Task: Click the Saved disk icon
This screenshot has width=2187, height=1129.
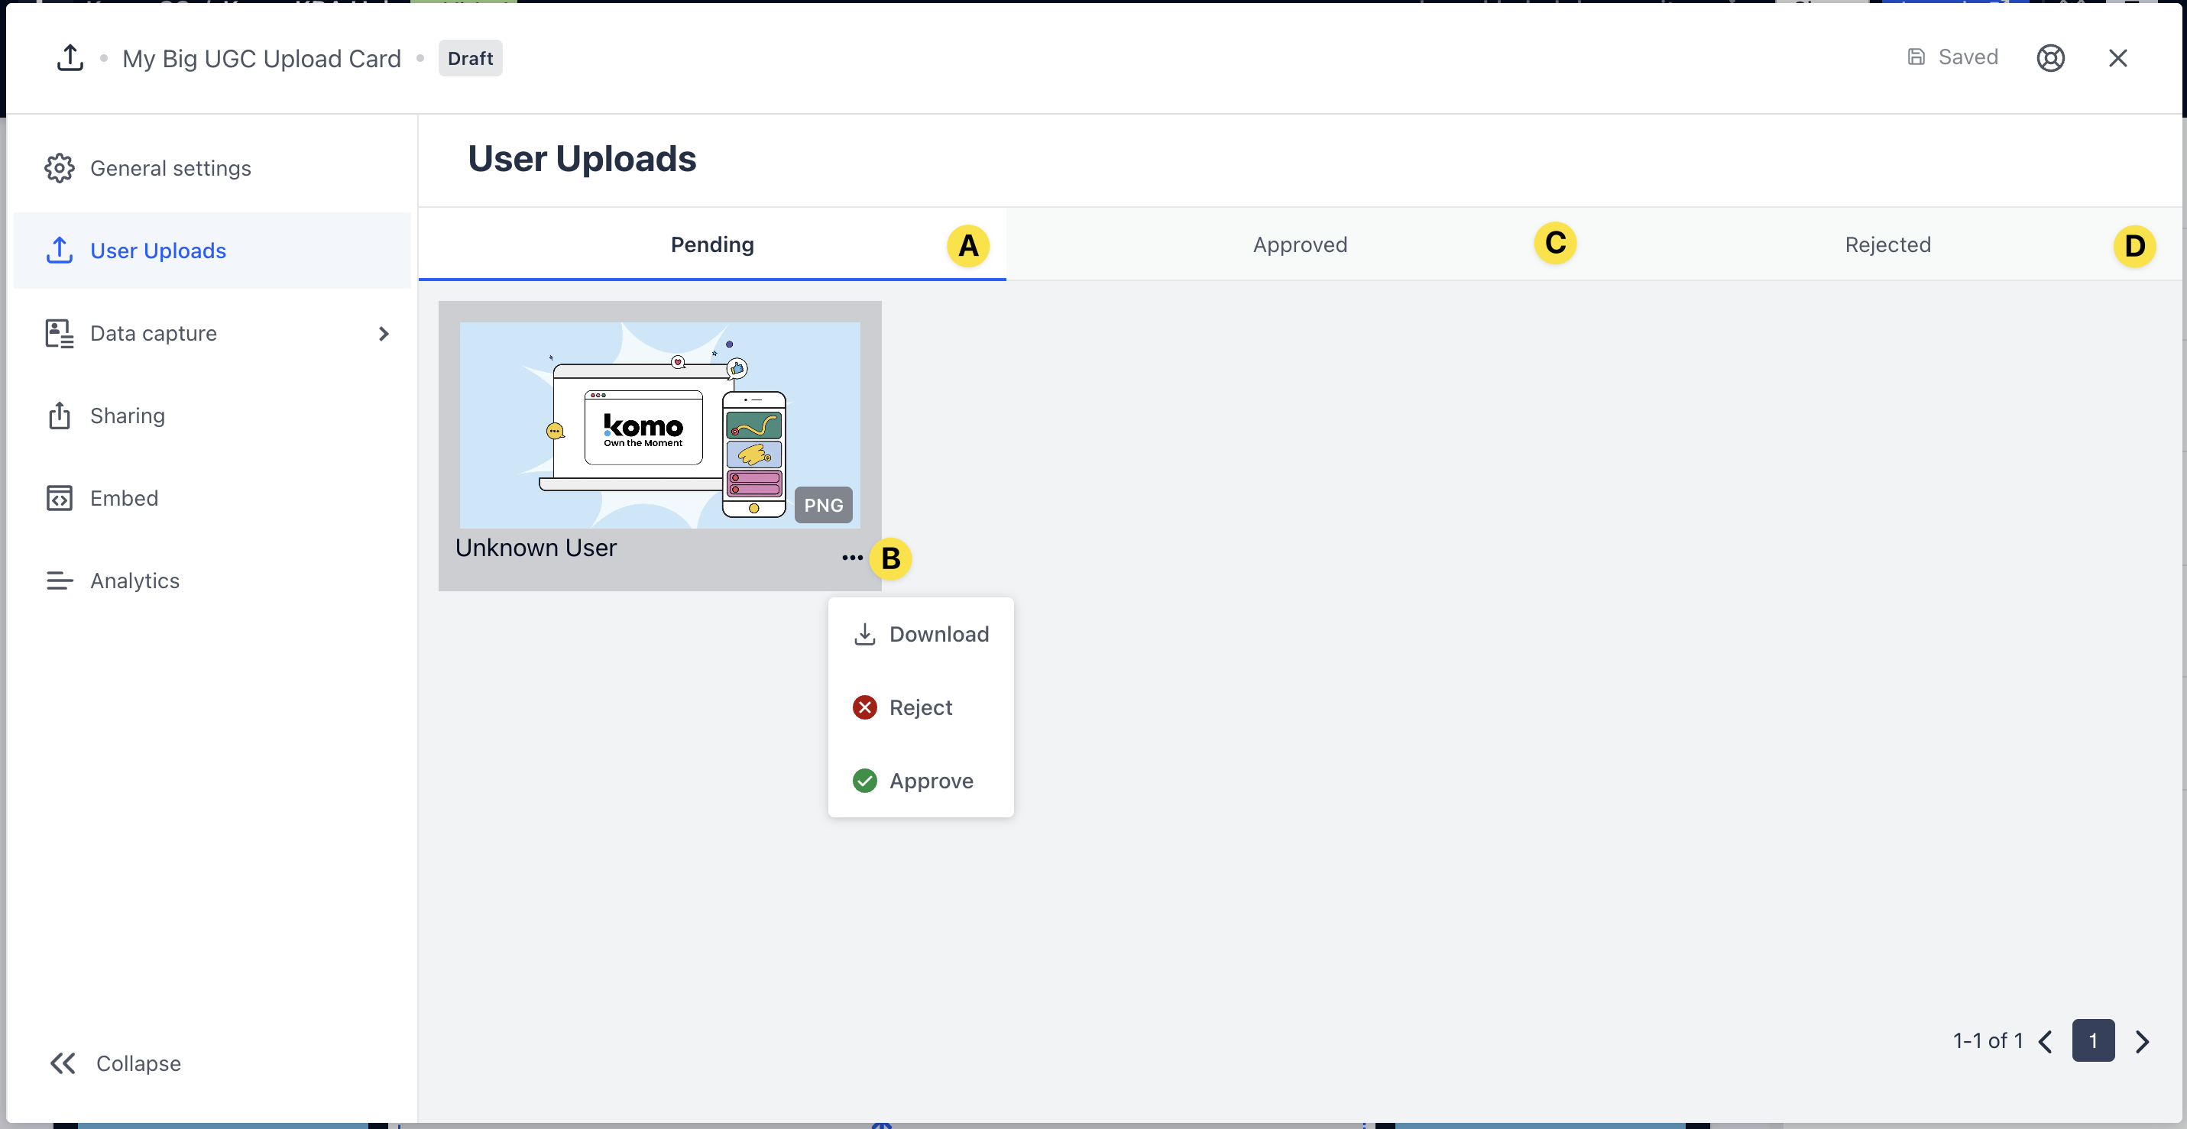Action: pyautogui.click(x=1916, y=58)
